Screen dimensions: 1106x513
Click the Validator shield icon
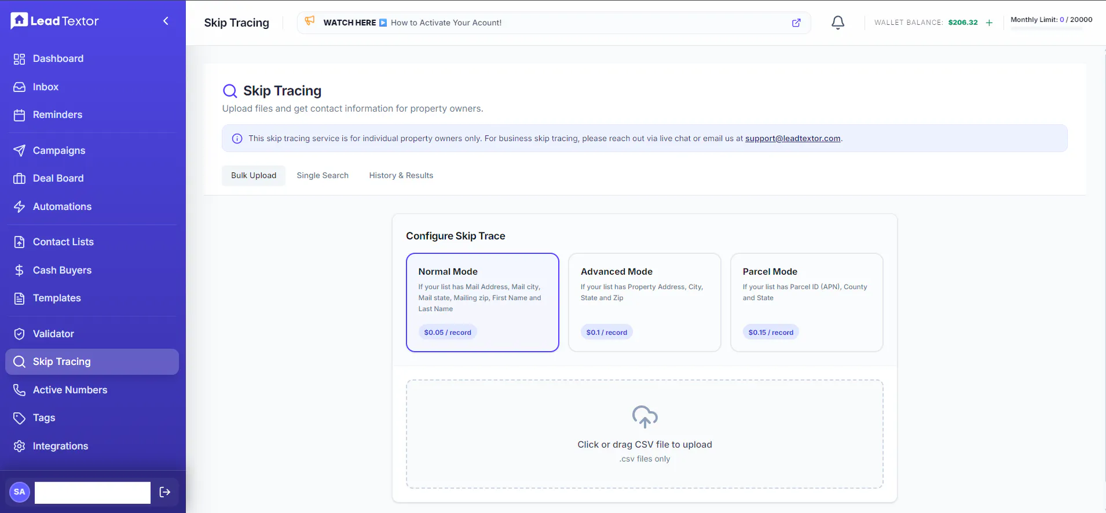pyautogui.click(x=19, y=334)
